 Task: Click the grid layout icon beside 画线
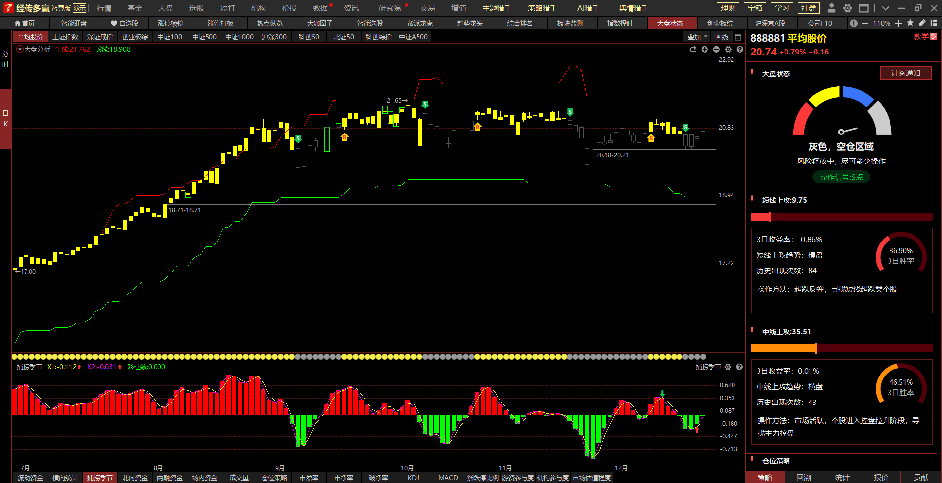coord(738,37)
